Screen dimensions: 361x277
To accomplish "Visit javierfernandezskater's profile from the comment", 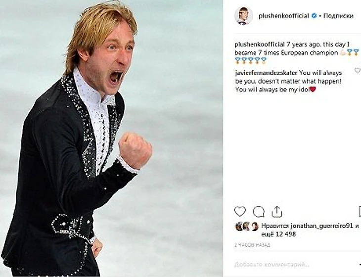I will 266,73.
